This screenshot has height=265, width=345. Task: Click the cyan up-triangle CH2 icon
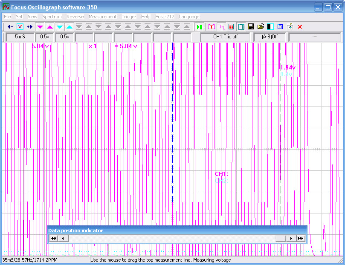tap(70, 27)
